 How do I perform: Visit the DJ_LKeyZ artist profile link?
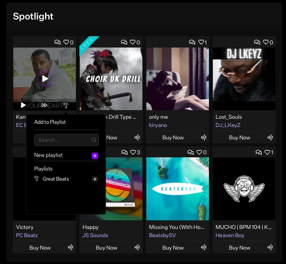(228, 125)
